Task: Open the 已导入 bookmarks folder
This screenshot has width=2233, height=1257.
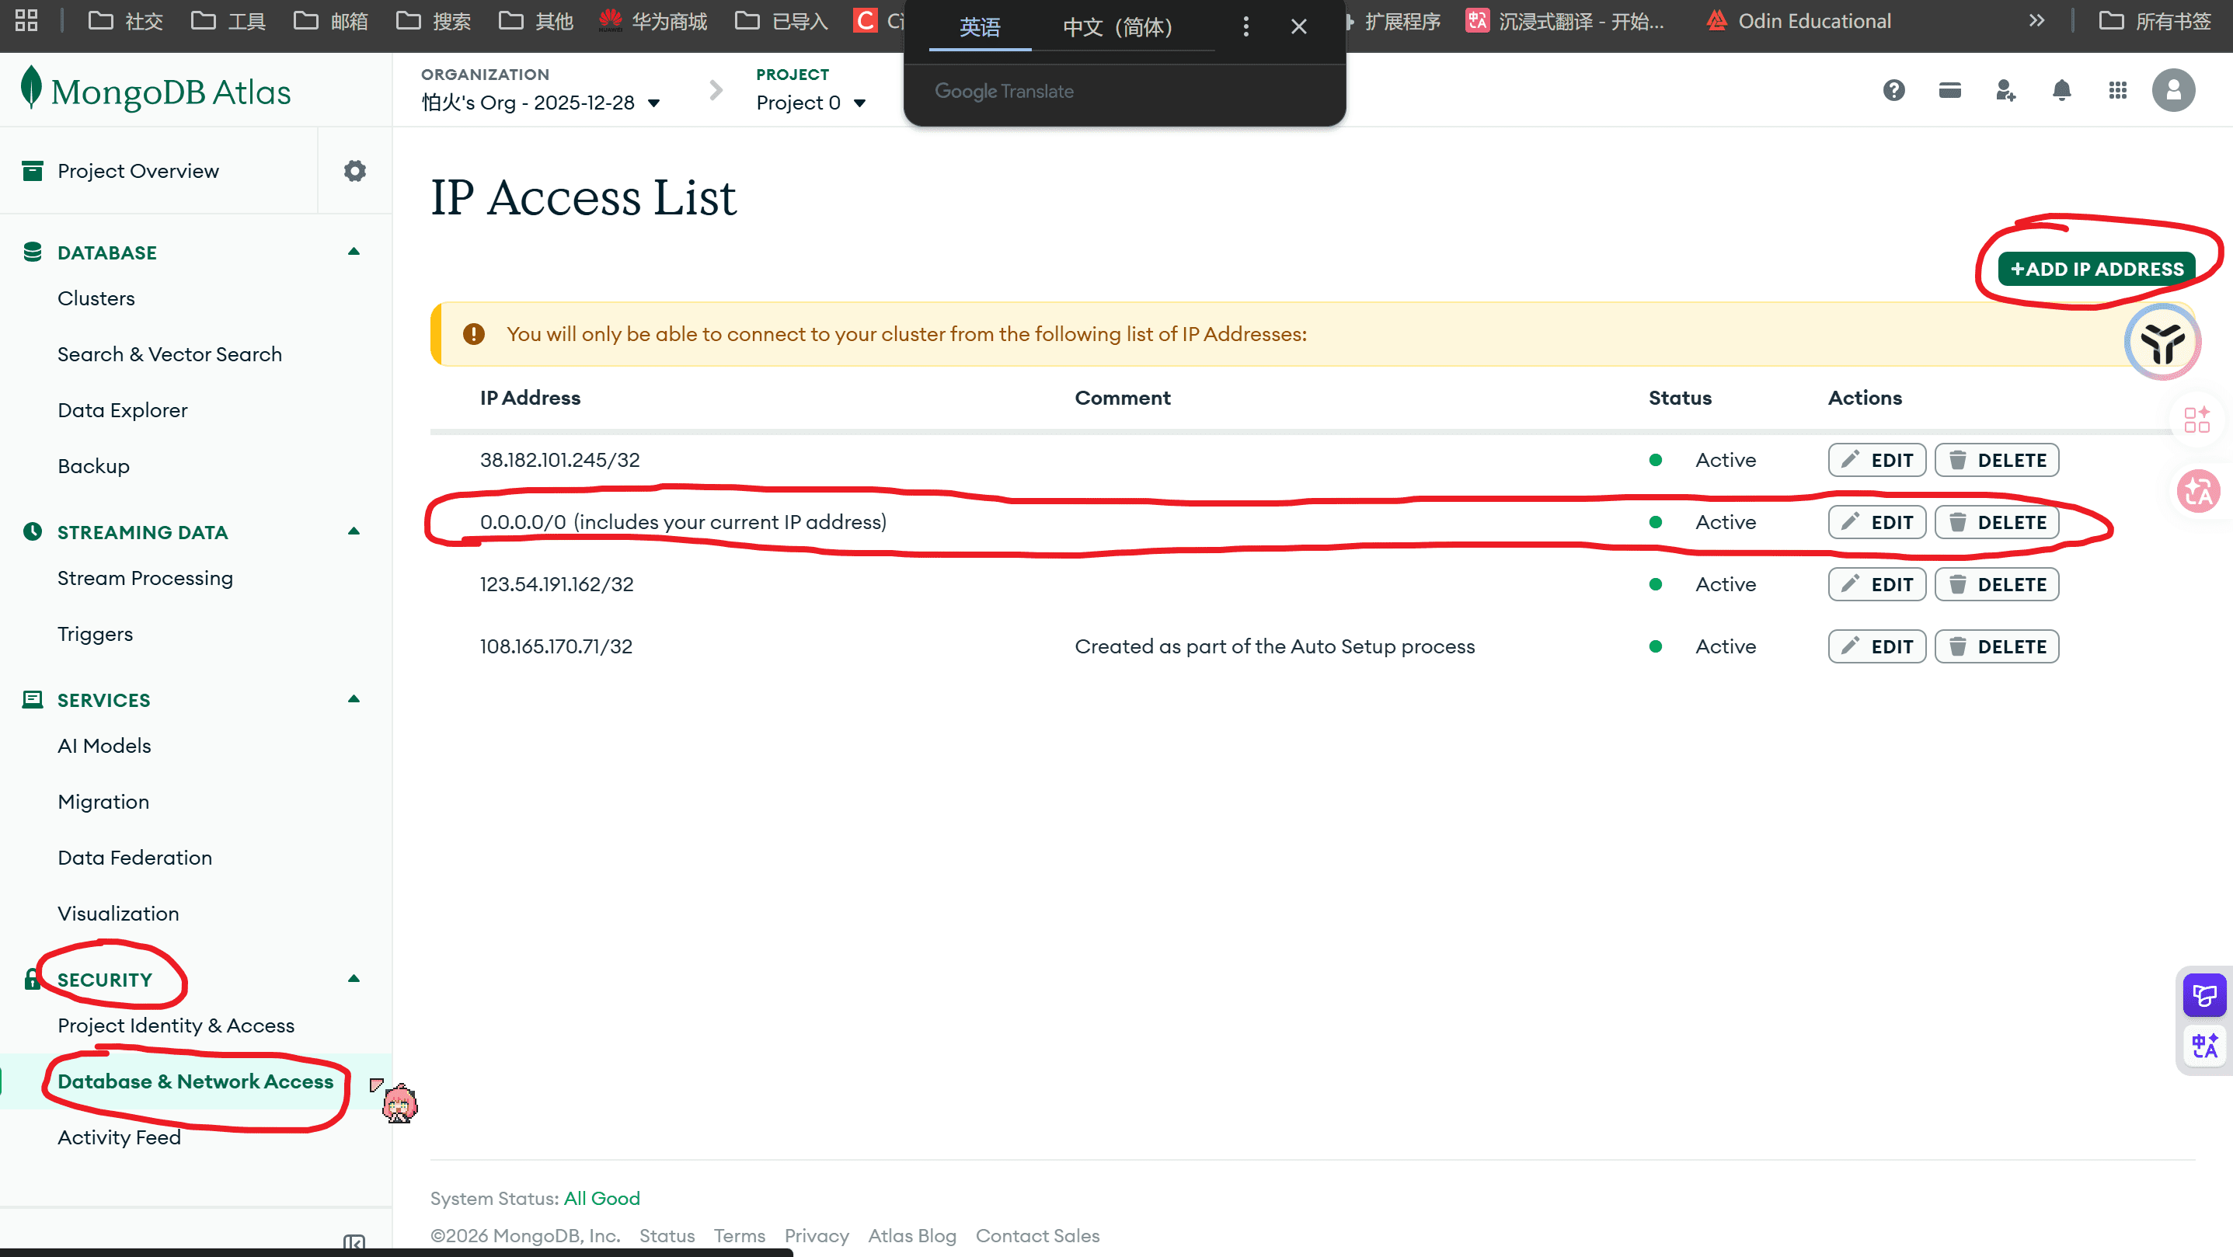Action: [x=782, y=21]
